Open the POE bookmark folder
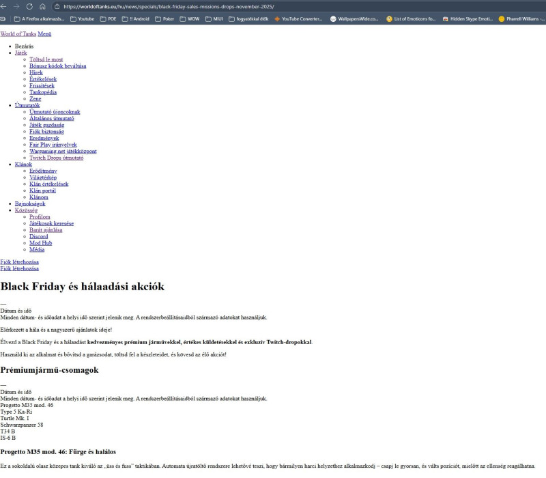Screen dimensions: 546x478 (109, 19)
